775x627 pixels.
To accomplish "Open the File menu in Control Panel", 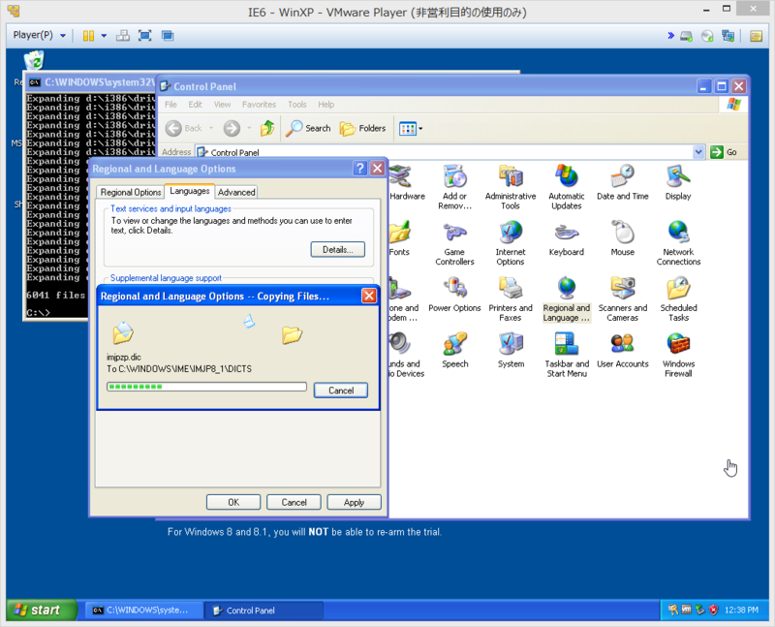I will tap(170, 105).
